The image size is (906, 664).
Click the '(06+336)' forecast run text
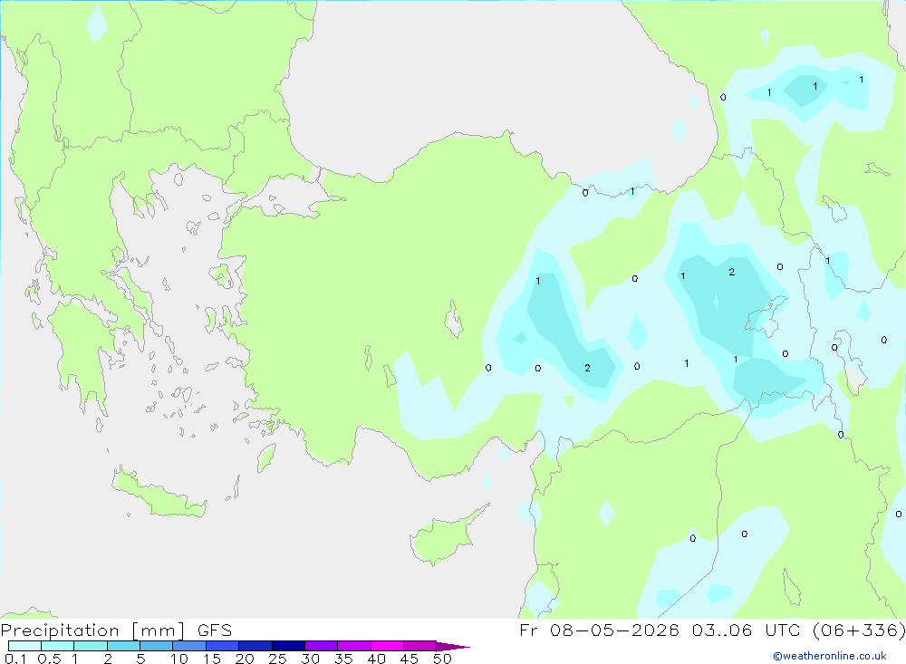pyautogui.click(x=859, y=630)
